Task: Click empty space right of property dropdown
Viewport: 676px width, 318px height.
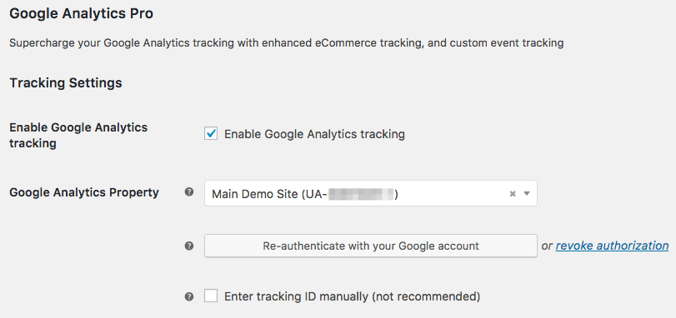Action: [603, 193]
